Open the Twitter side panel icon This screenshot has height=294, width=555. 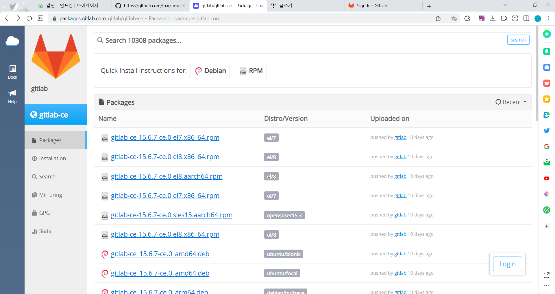click(547, 131)
